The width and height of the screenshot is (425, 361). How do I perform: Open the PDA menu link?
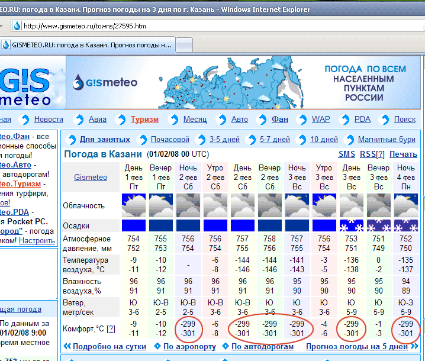pos(362,120)
